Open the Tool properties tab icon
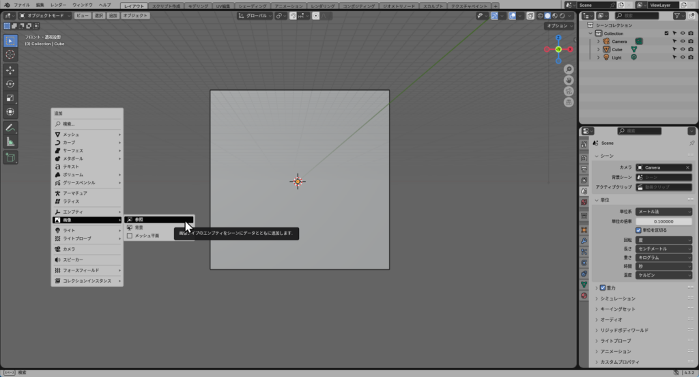 (x=584, y=145)
